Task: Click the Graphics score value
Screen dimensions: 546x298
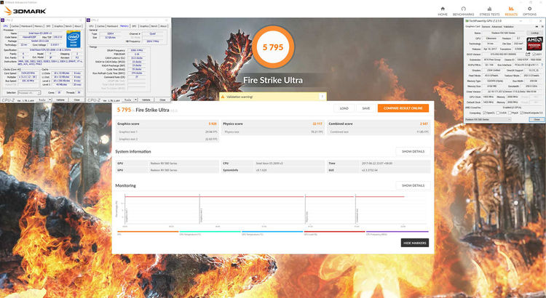Action: pos(212,124)
